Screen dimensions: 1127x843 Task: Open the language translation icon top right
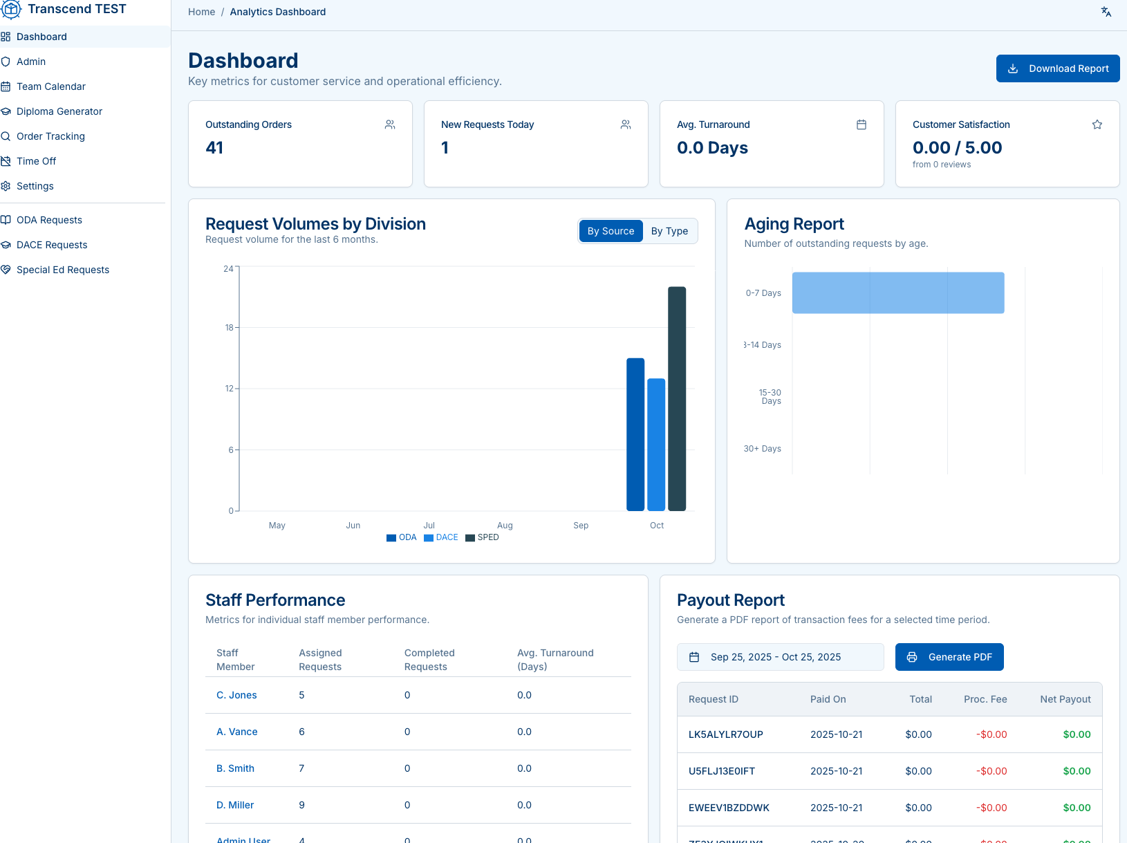click(1106, 12)
